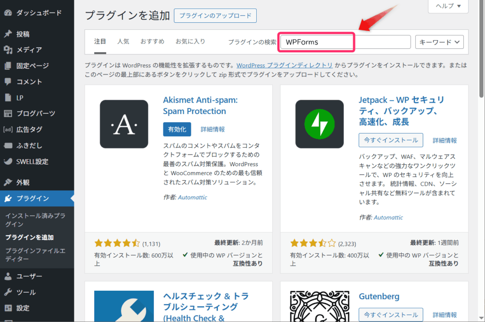The image size is (485, 322).
Task: Click 有効化 button for Akismet
Action: [177, 129]
